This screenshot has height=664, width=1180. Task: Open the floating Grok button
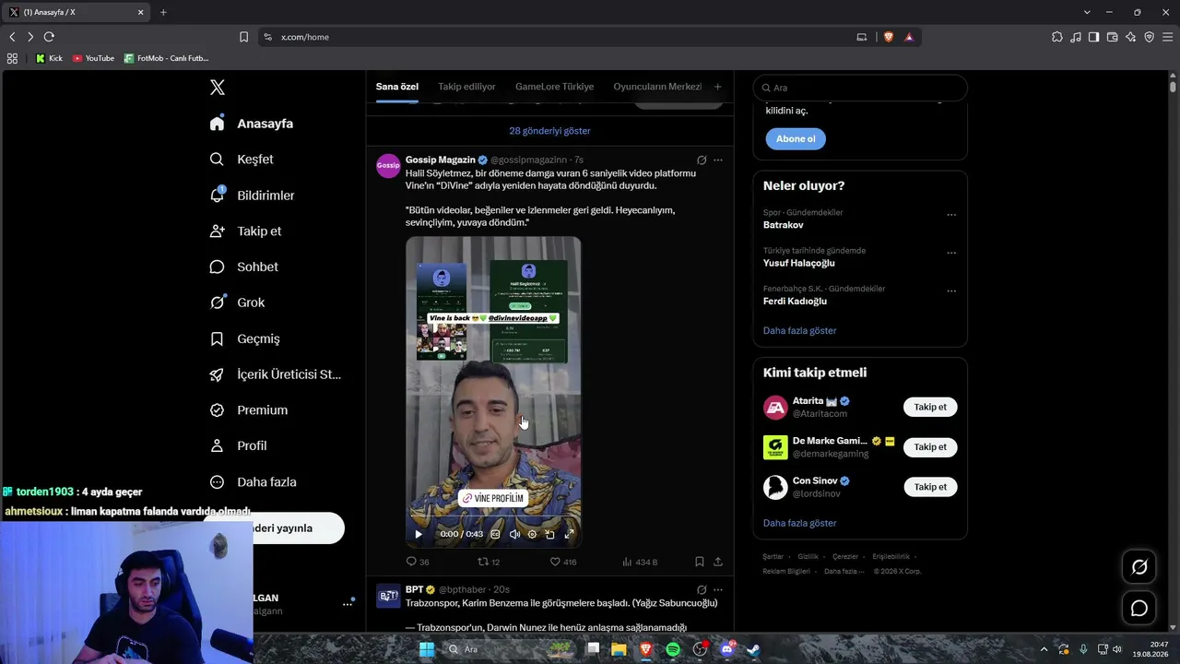tap(1139, 567)
